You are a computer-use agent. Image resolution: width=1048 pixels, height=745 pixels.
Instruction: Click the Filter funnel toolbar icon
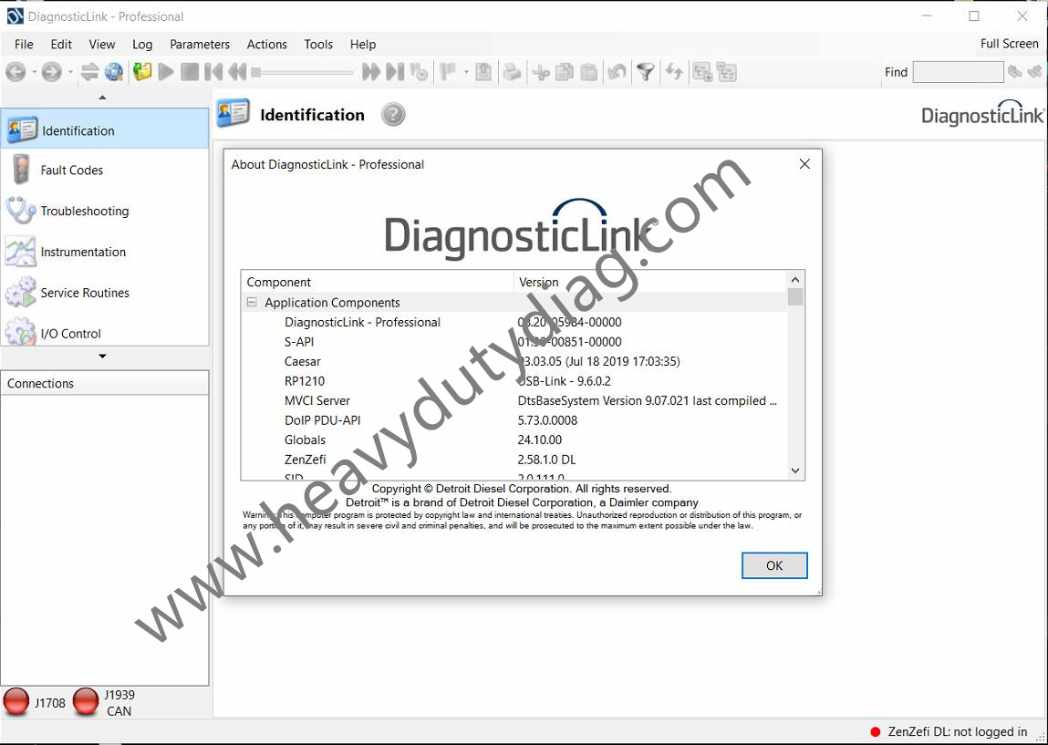[x=645, y=72]
